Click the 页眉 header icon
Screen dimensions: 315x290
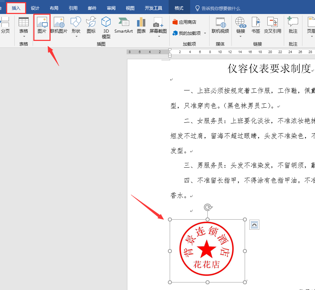(x=311, y=22)
